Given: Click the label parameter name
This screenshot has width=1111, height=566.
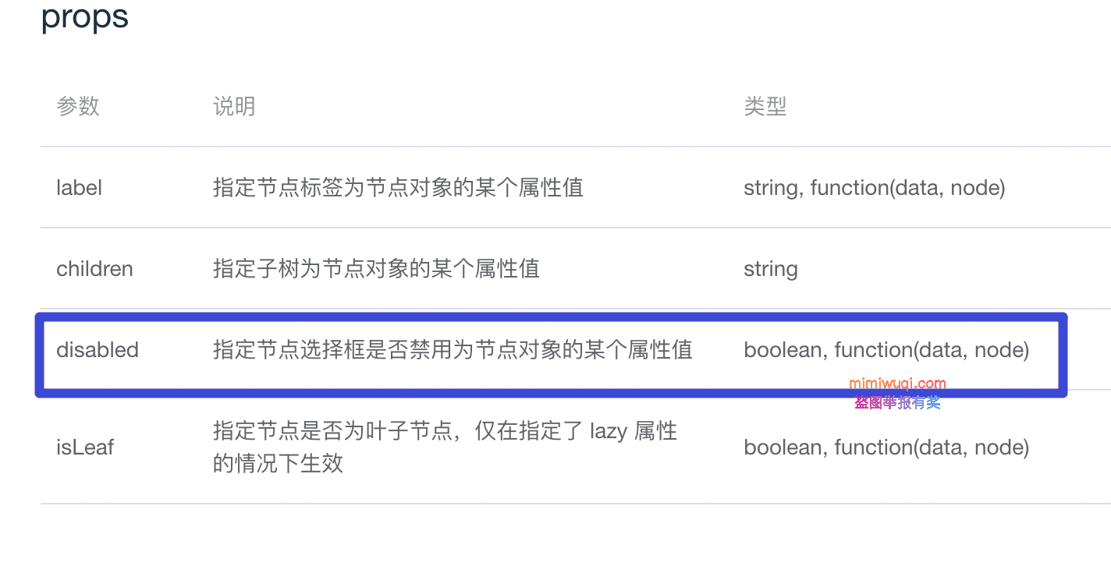Looking at the screenshot, I should [x=79, y=187].
